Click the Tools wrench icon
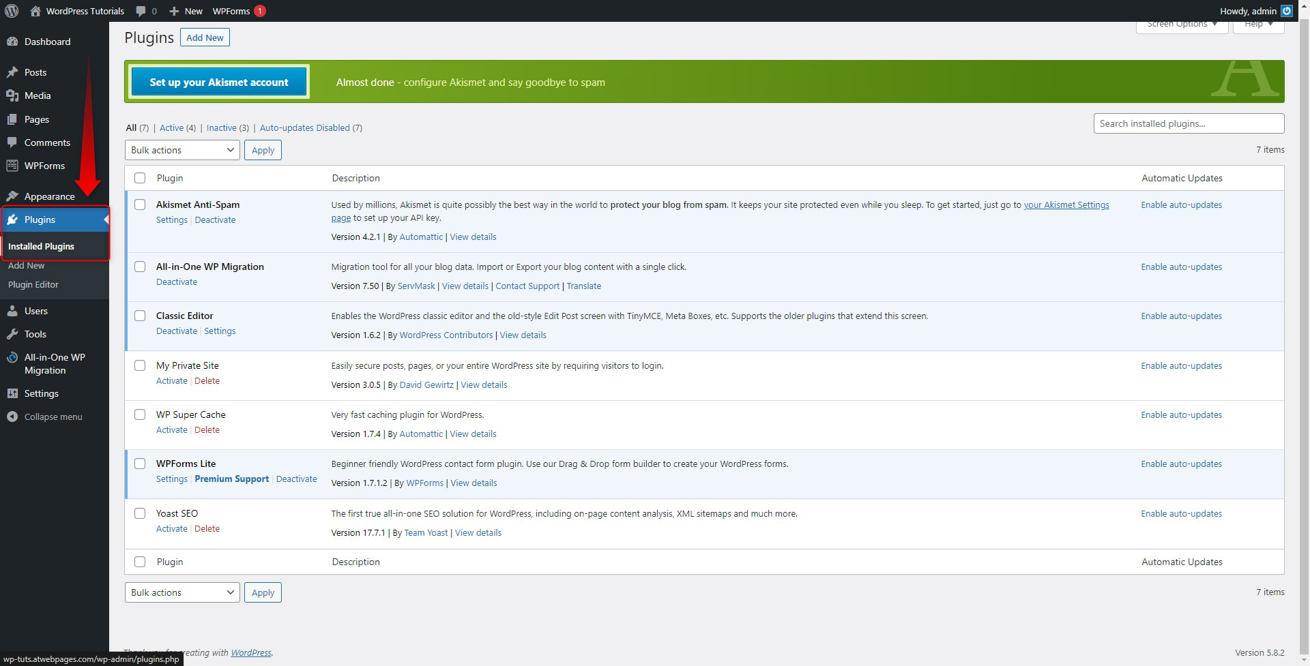 (12, 334)
